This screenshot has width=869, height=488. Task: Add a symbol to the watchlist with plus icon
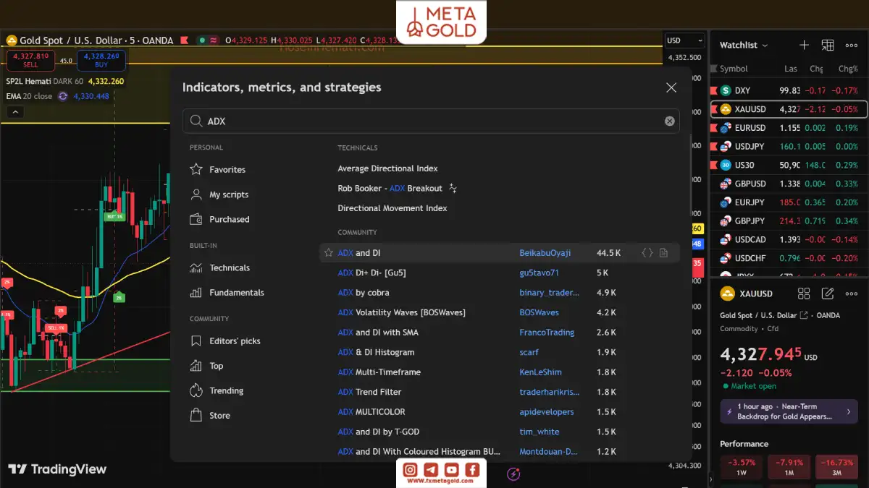[x=804, y=45]
